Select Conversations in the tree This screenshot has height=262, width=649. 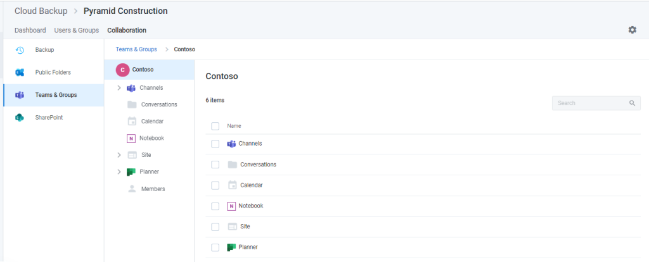coord(159,104)
